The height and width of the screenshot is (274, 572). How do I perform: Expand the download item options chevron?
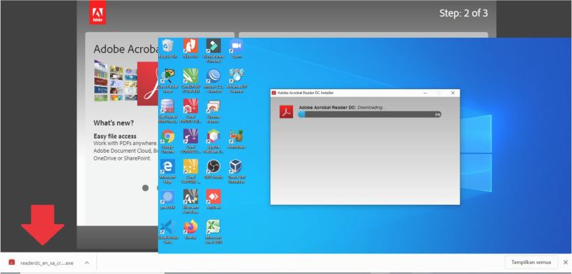click(87, 263)
